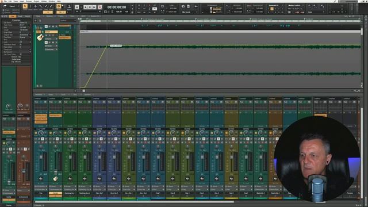Screen dimensions: 368x207
Task: Click the Now Time marker at ruler start
Action: point(80,19)
